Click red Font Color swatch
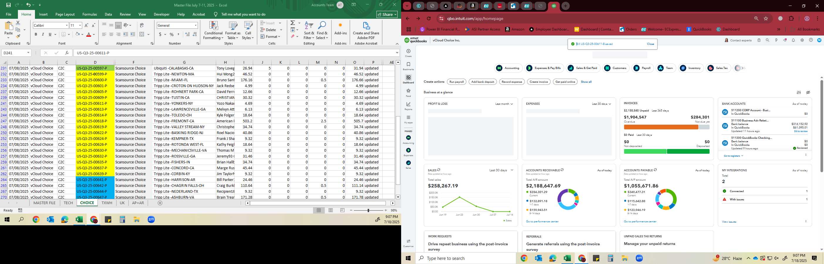This screenshot has height=264, width=824. pyautogui.click(x=89, y=34)
